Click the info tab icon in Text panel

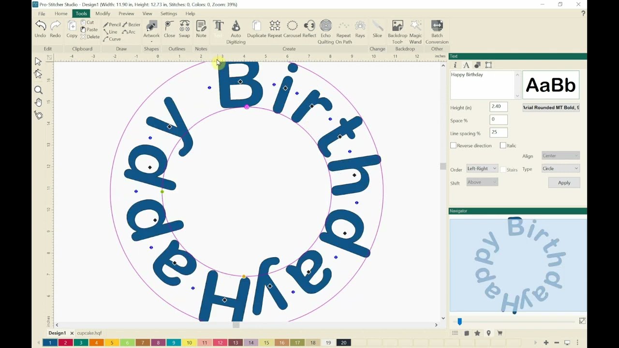click(455, 65)
